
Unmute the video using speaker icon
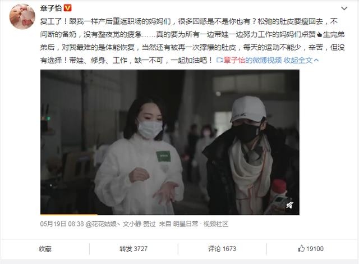290,204
